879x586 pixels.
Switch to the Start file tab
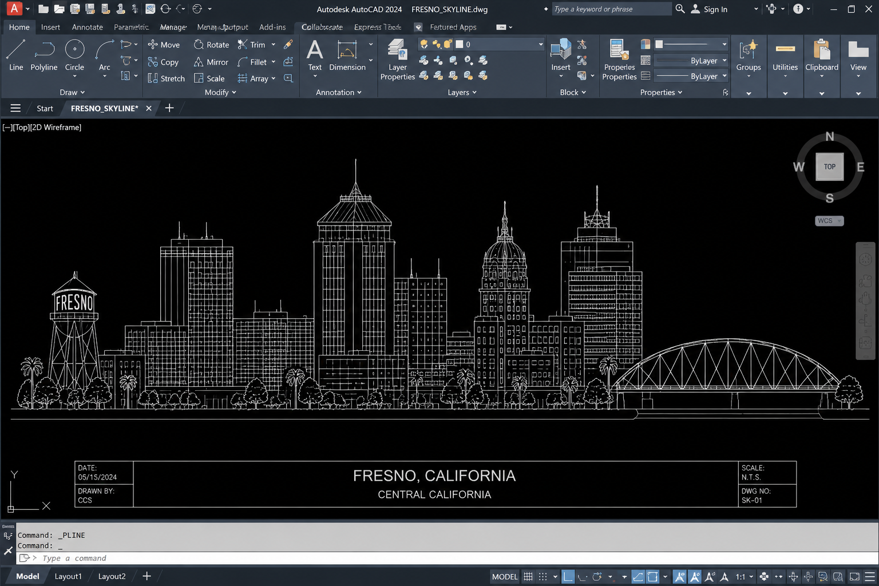45,108
